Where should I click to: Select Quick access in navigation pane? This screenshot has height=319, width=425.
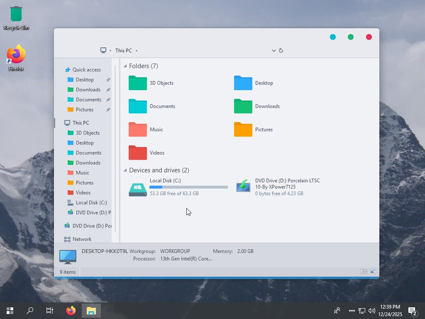(86, 70)
